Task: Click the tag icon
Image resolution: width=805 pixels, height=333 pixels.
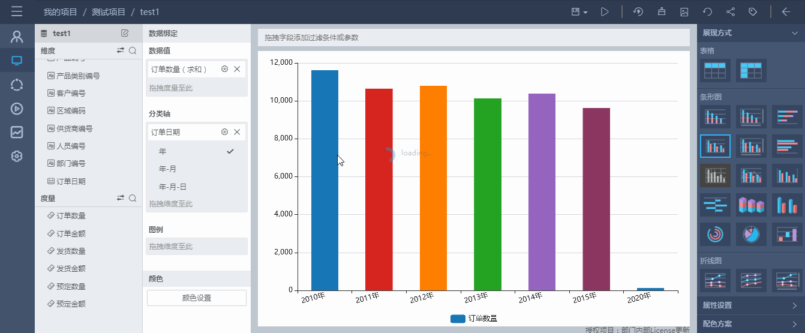Action: 753,11
